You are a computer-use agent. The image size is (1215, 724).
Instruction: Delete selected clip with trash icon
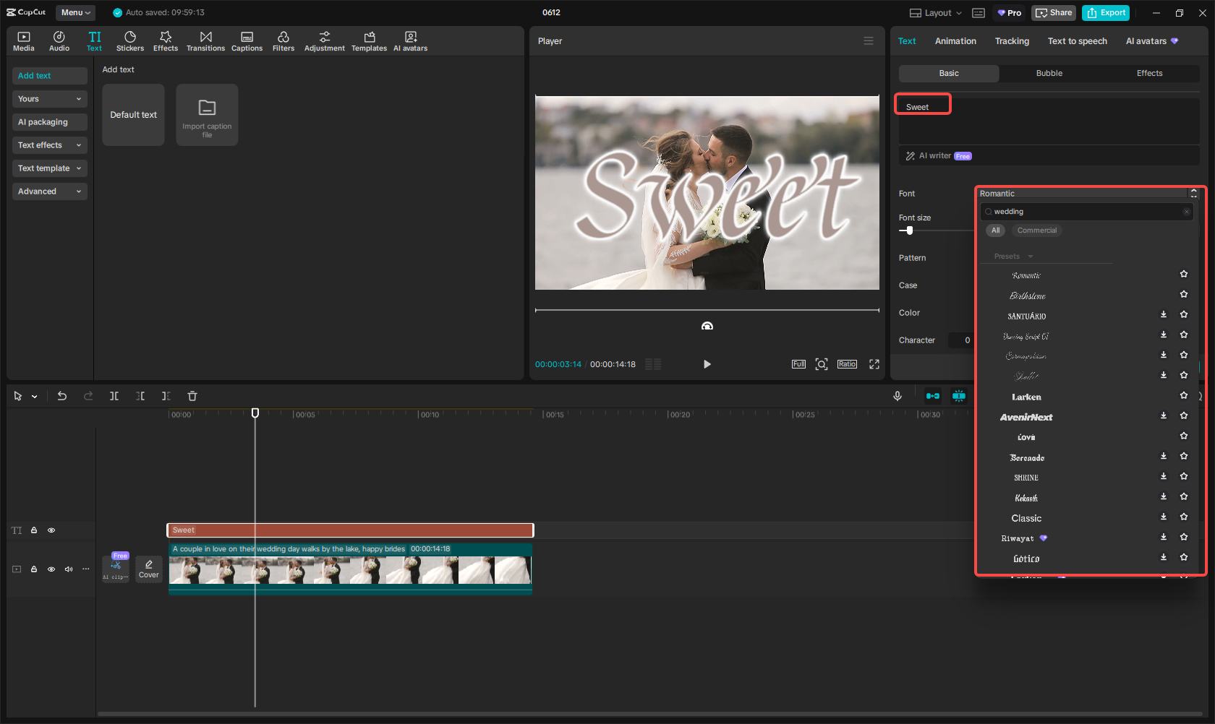[x=192, y=396]
